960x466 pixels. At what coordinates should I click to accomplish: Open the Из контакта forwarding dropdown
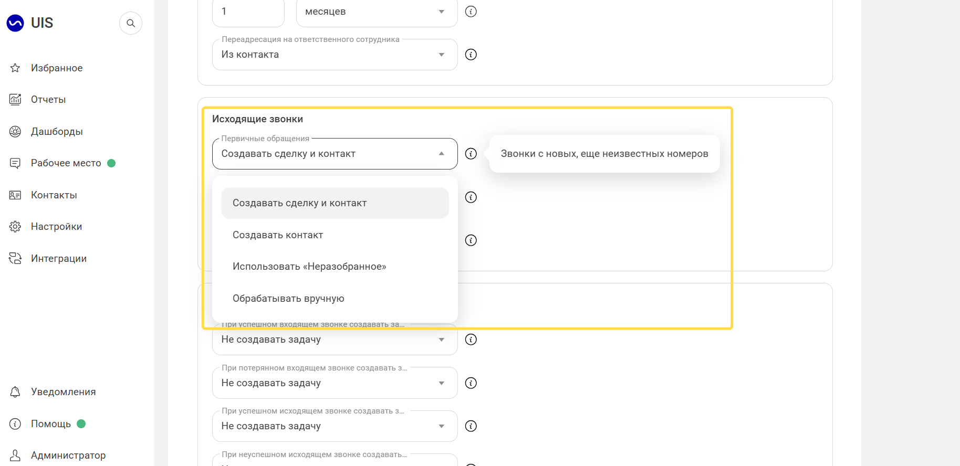(x=335, y=55)
